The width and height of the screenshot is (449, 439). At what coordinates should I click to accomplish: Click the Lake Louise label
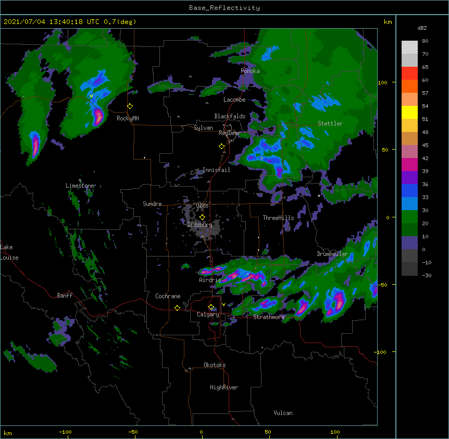click(x=9, y=252)
